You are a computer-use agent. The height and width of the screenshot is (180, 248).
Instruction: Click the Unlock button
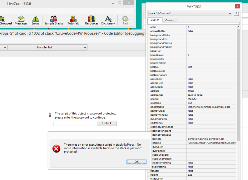pyautogui.click(x=107, y=123)
